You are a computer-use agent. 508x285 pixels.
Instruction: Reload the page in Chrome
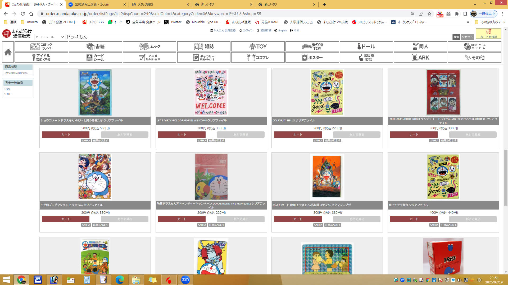(x=23, y=14)
